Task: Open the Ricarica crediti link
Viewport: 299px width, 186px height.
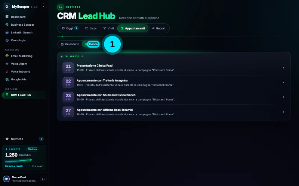Action: [x=14, y=166]
